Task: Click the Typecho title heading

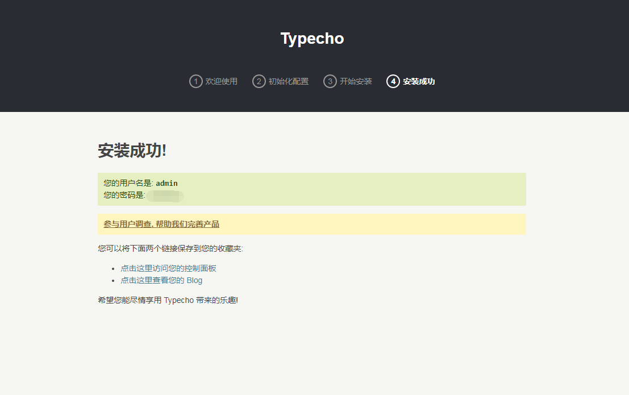Action: (312, 39)
